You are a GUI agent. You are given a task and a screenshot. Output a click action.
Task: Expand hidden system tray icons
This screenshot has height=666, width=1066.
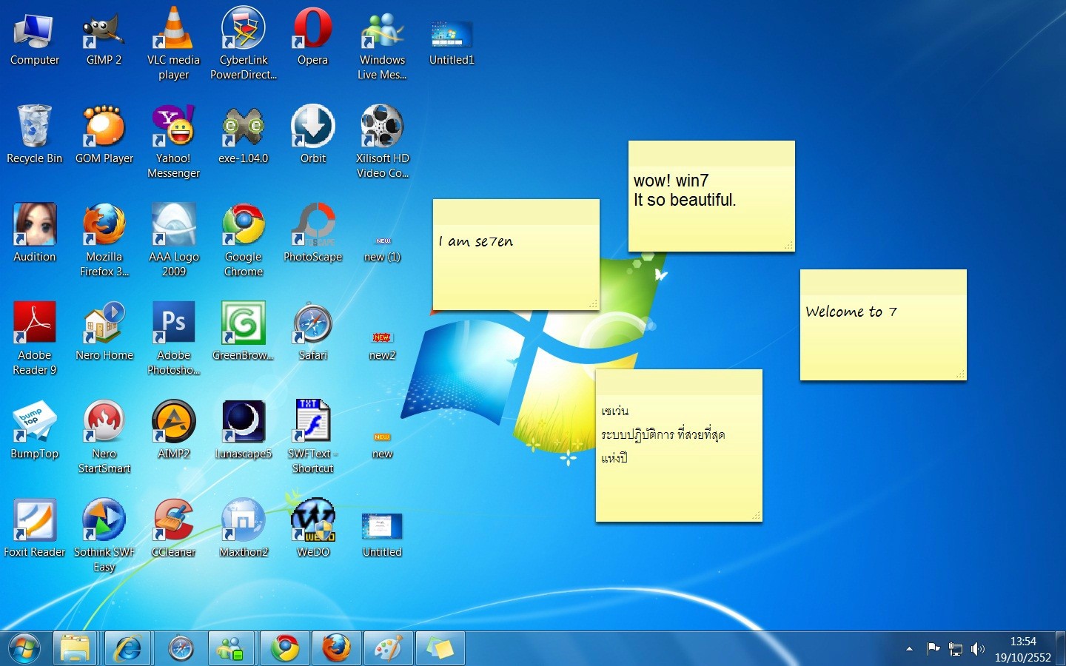click(x=909, y=648)
